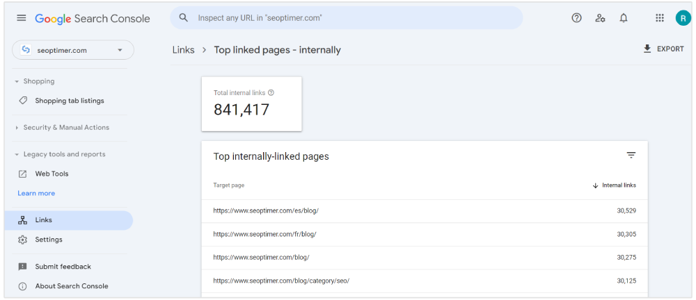
Task: Open the Google apps grid
Action: [660, 18]
